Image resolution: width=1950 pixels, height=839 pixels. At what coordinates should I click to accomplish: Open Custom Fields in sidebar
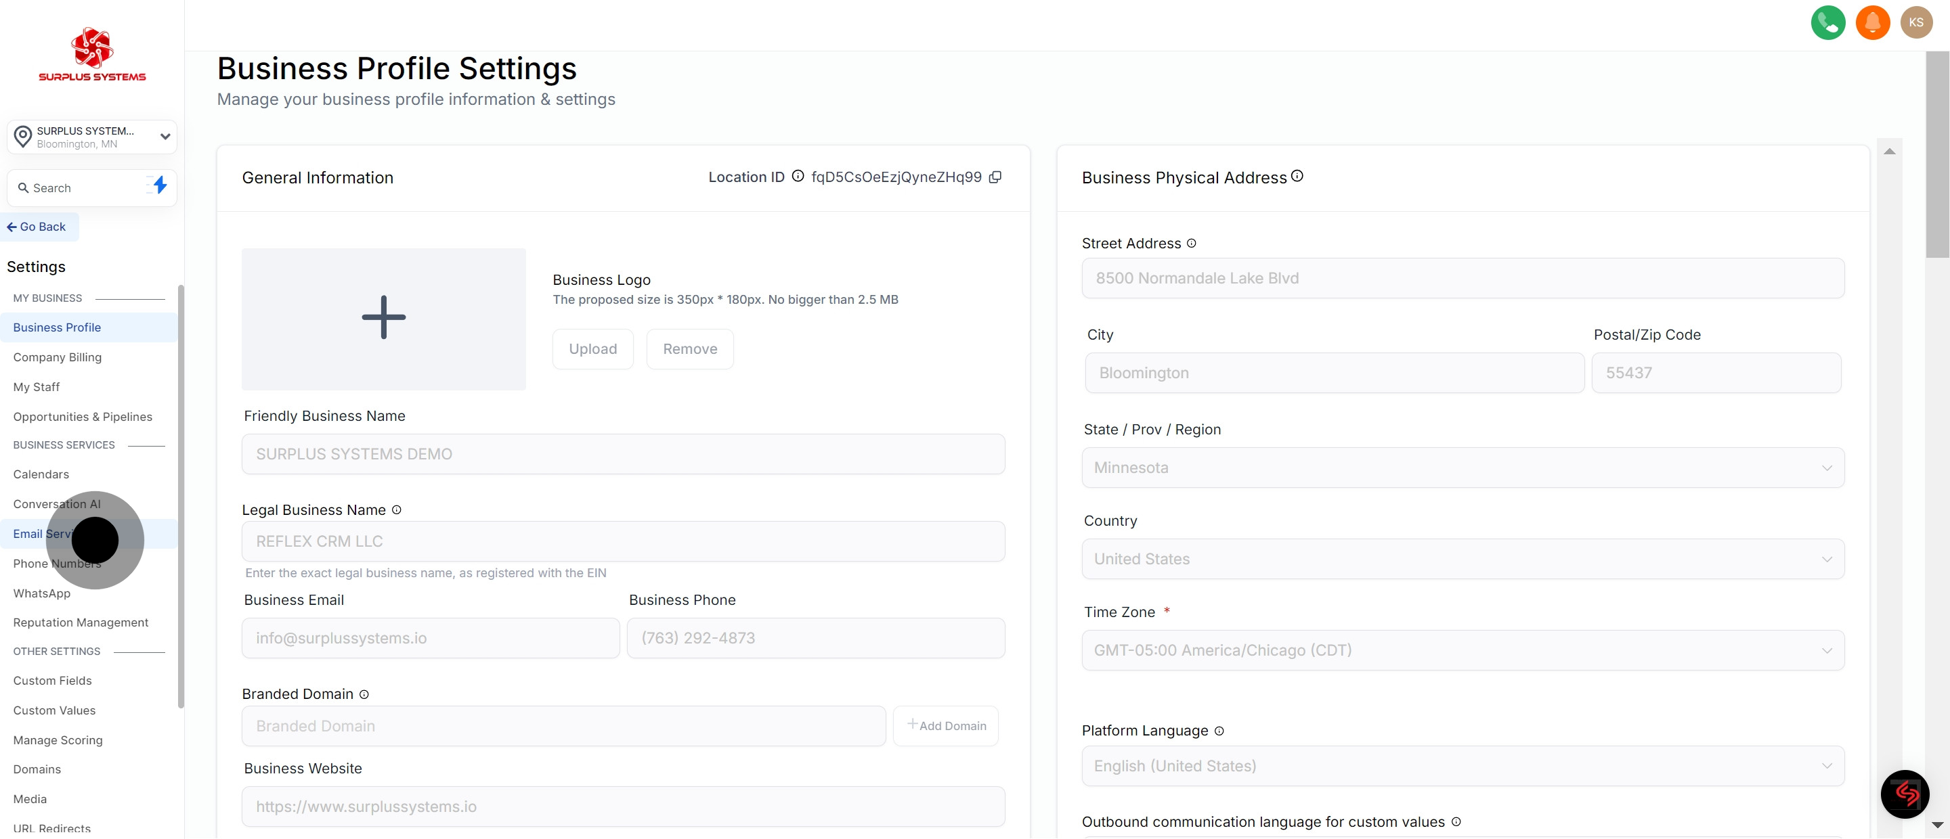point(52,681)
